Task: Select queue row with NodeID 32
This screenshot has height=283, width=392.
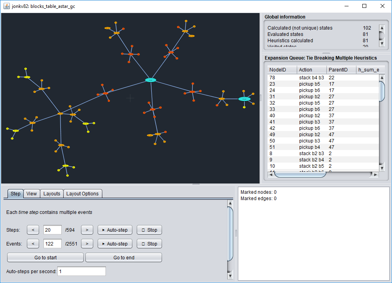Action: click(x=323, y=103)
